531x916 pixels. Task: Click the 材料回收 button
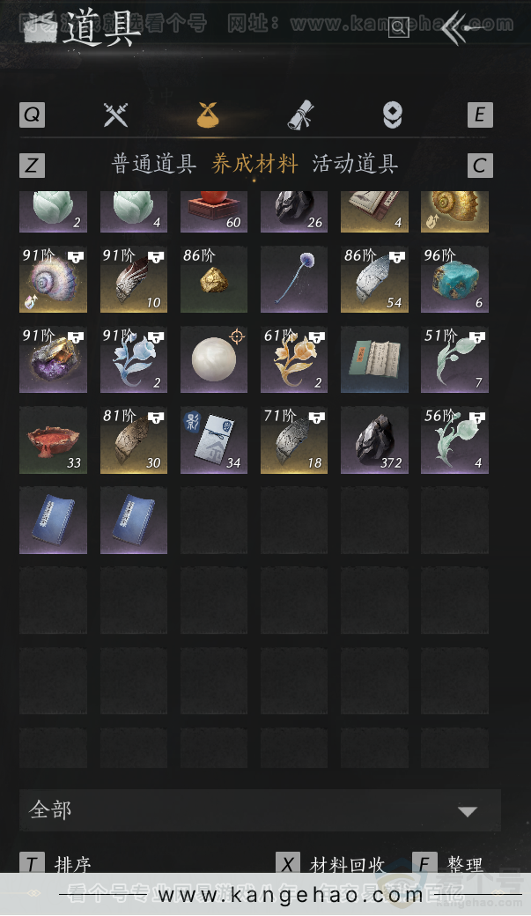tap(347, 865)
